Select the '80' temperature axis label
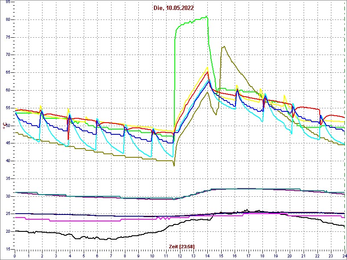Image resolution: width=347 pixels, height=260 pixels. point(7,19)
